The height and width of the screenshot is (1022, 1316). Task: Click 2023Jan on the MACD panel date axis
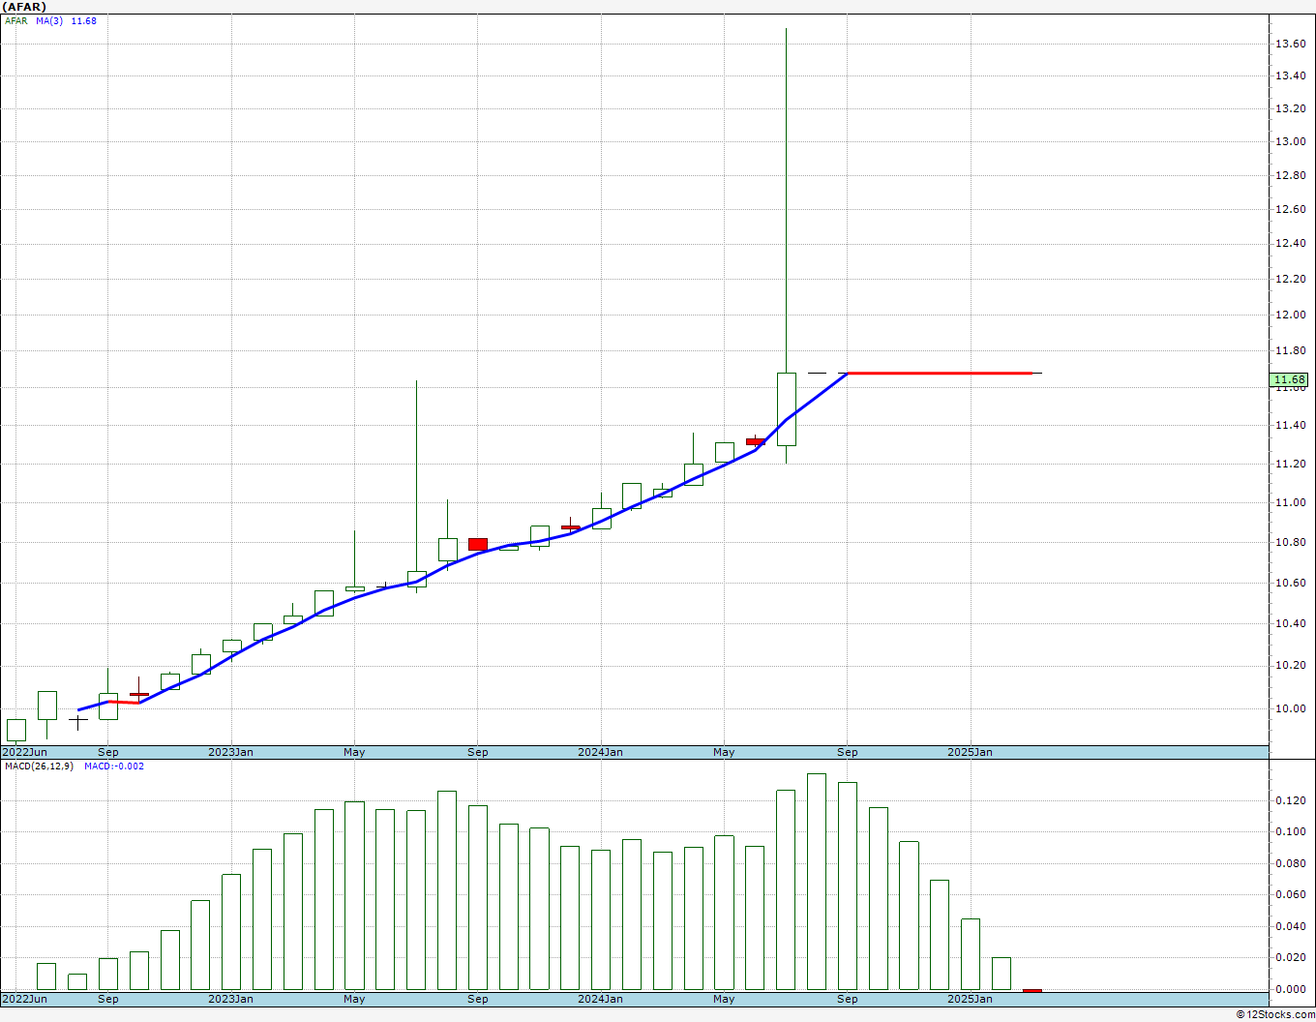(231, 999)
